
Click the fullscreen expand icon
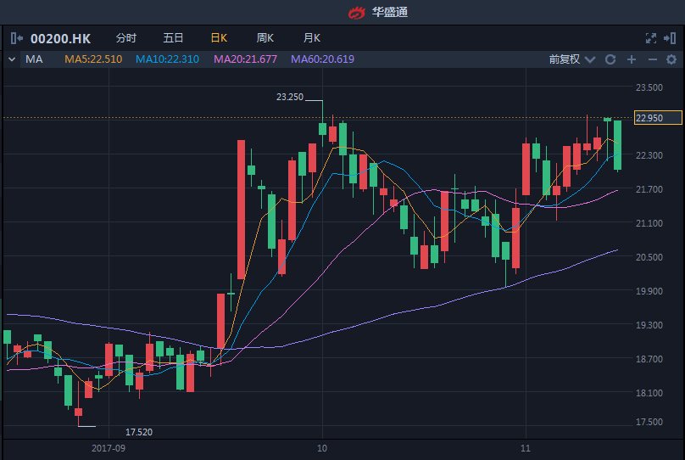coord(651,38)
